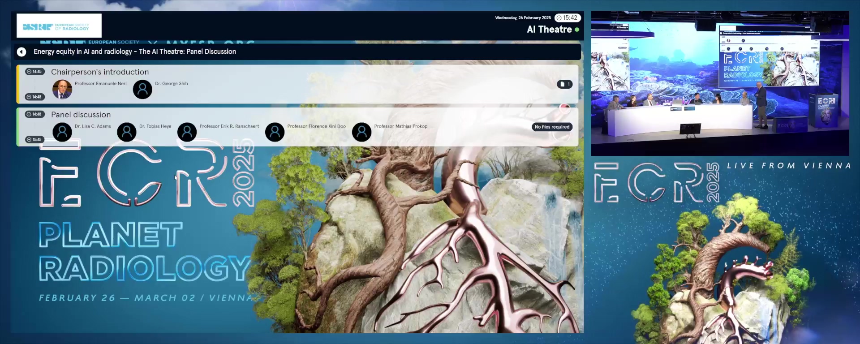Select Dr. George Shih's avatar icon
This screenshot has height=344, width=860.
point(142,89)
